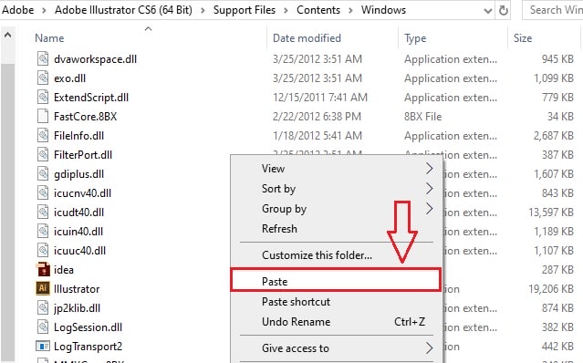Image resolution: width=583 pixels, height=363 pixels.
Task: Click the exo.dll file icon
Action: [x=43, y=78]
